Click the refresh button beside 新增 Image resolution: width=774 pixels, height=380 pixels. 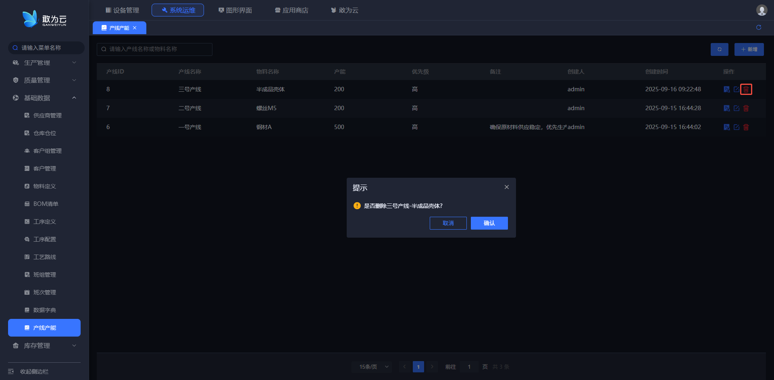(x=719, y=49)
